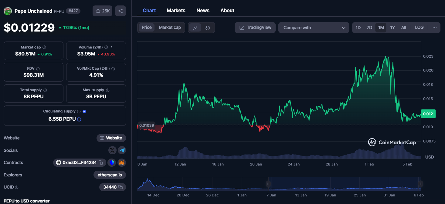Image resolution: width=445 pixels, height=204 pixels.
Task: Open more chart options (three dots)
Action: tap(435, 28)
